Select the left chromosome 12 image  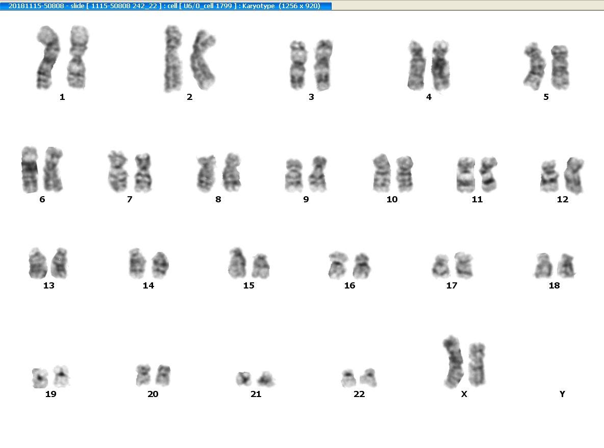pos(549,176)
